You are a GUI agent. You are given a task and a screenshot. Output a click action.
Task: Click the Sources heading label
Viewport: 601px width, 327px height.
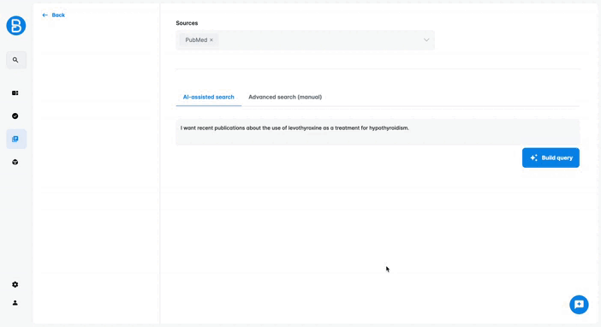pos(187,23)
